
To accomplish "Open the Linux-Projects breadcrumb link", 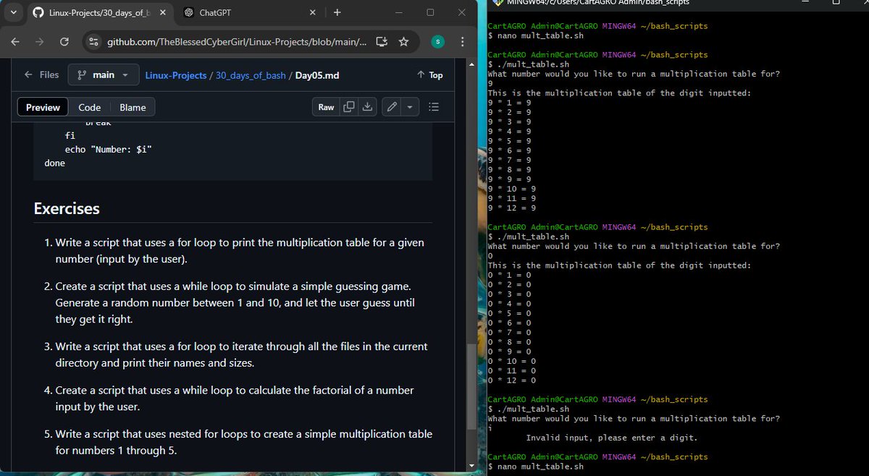I will coord(176,75).
